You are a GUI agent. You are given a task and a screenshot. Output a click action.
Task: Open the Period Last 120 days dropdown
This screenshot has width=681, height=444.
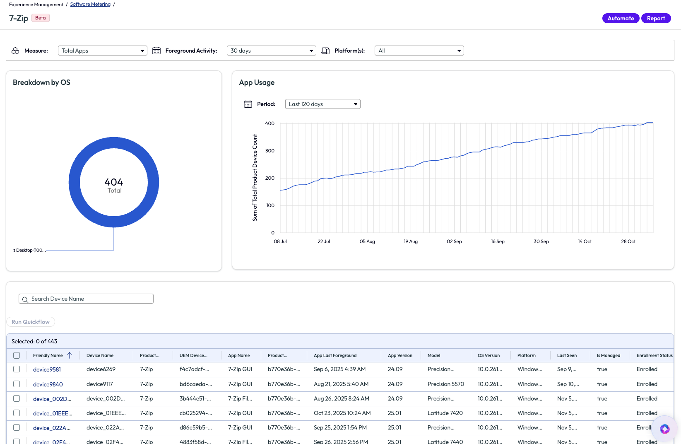[322, 104]
